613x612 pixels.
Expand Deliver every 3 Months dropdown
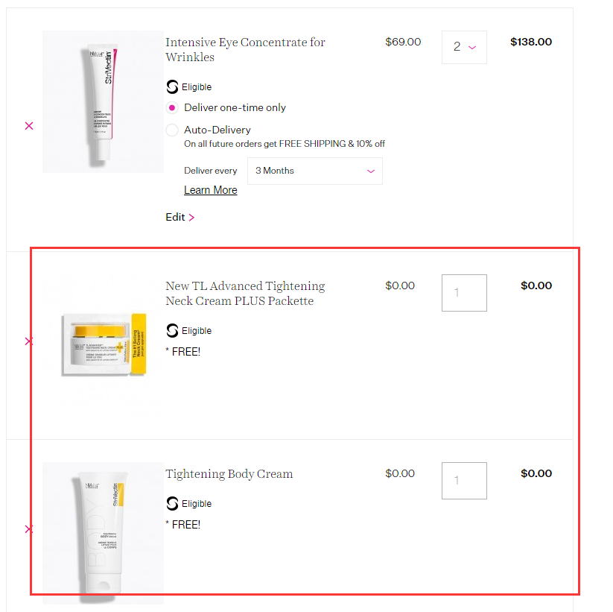[x=315, y=171]
